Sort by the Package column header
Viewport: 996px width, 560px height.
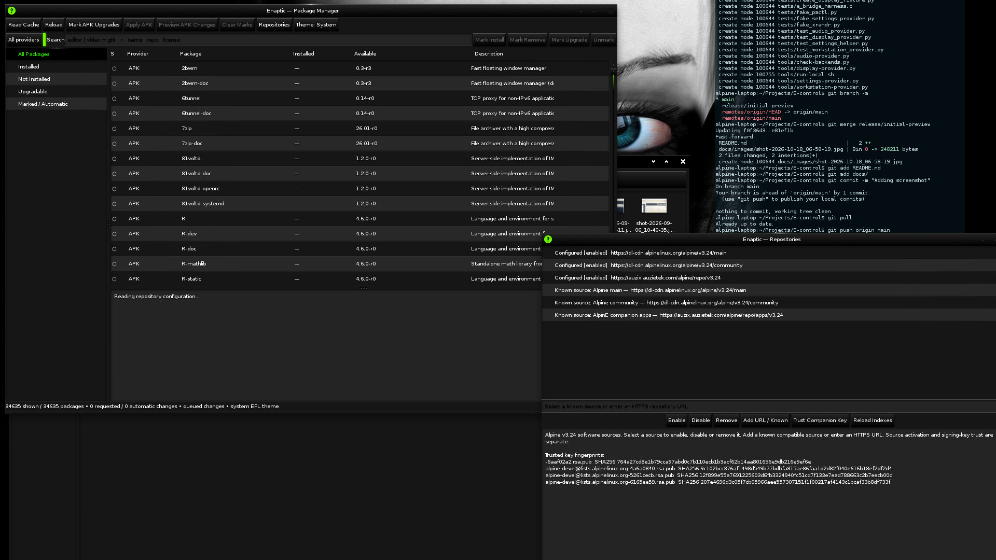click(190, 54)
